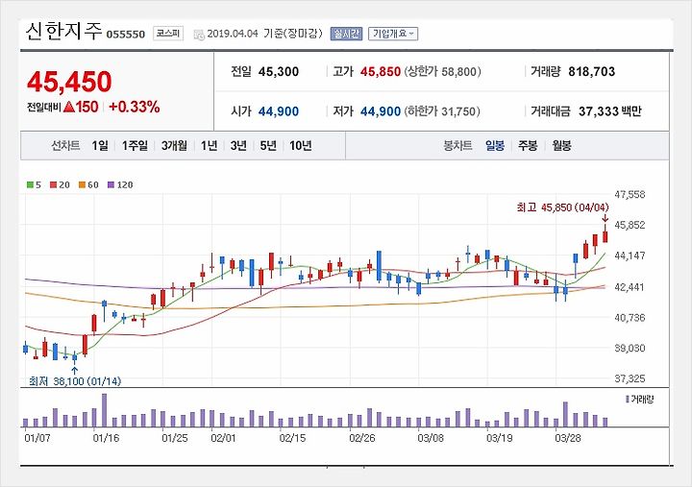Click the calendar icon before 2019.04.04
The height and width of the screenshot is (487, 692).
pos(199,34)
